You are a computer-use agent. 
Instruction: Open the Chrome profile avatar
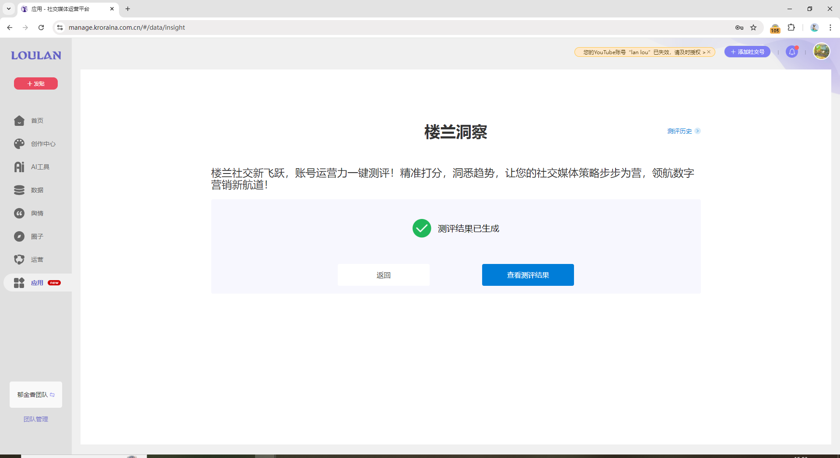click(x=814, y=28)
